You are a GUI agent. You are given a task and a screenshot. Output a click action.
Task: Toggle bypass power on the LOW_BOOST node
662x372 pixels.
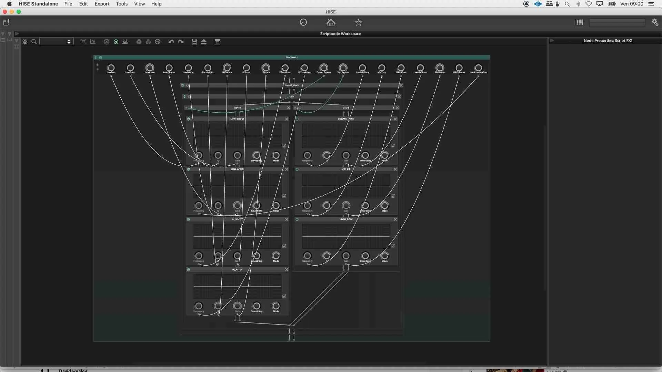189,119
